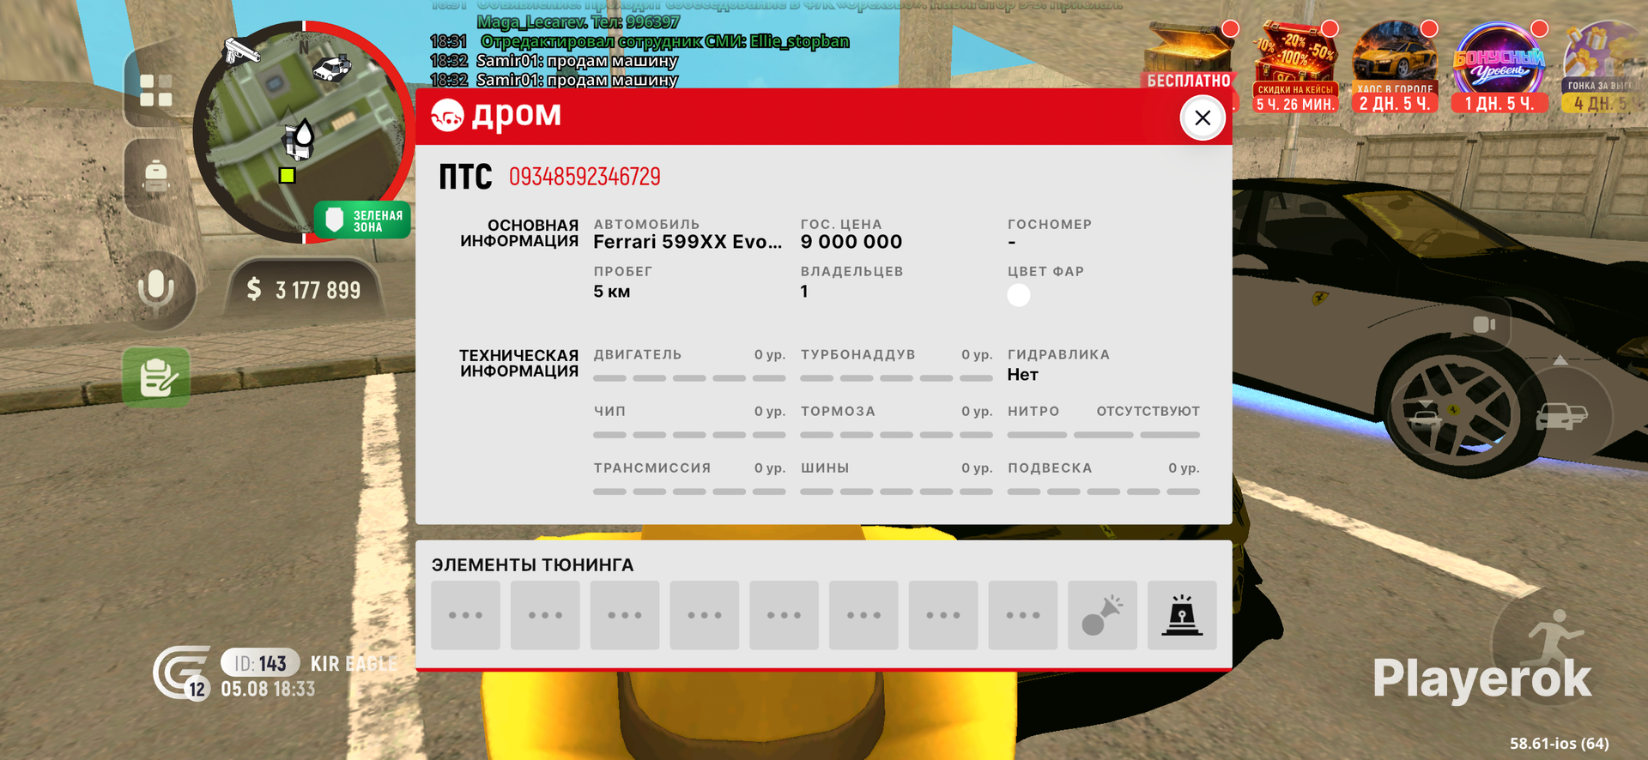Tap the green zone badge
Viewport: 1648px width, 760px height.
(363, 220)
